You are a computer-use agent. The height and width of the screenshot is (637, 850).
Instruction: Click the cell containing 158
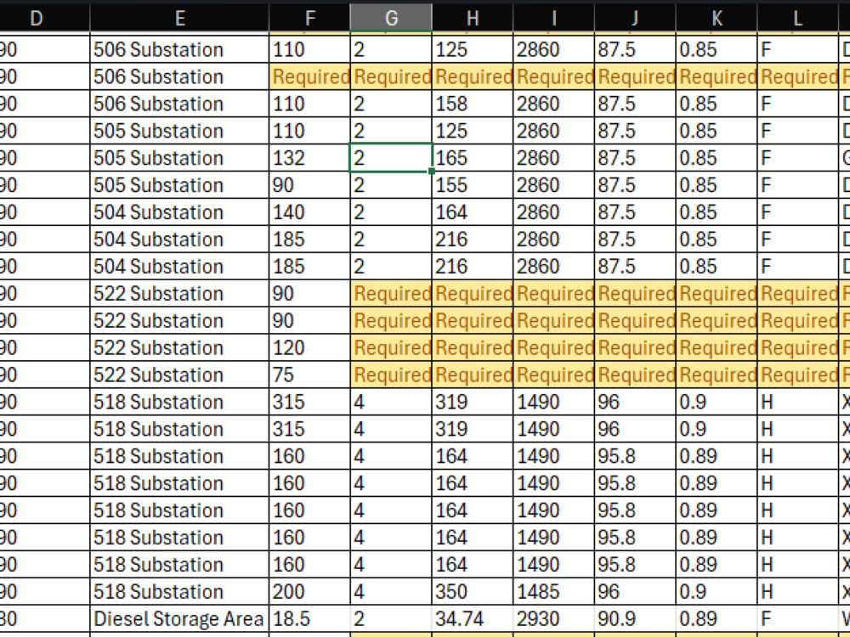473,104
